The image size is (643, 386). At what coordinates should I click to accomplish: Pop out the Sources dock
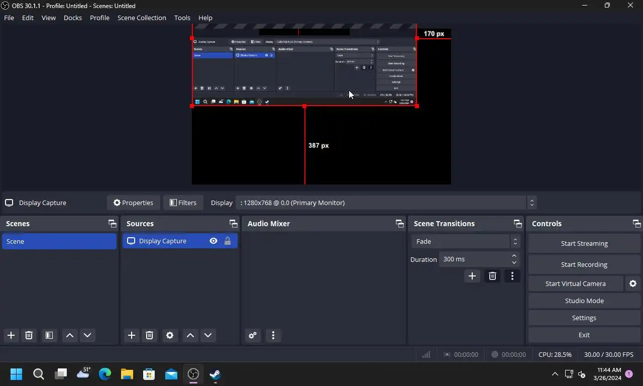click(x=233, y=224)
